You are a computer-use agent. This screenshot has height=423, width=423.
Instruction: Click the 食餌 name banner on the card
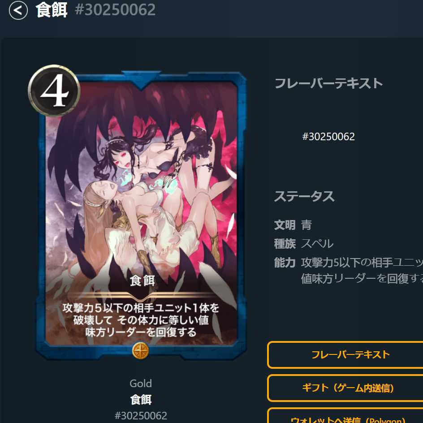coord(142,281)
